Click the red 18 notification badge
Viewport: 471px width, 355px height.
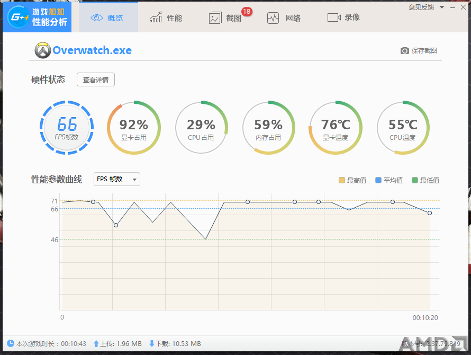(247, 12)
